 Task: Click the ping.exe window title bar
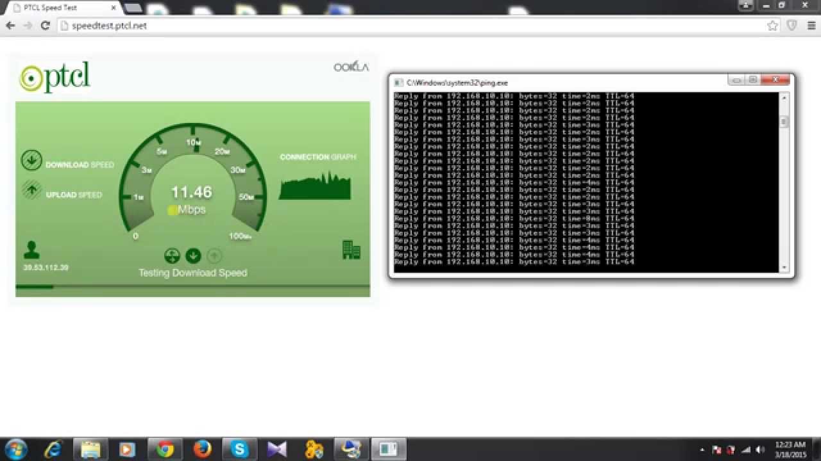pyautogui.click(x=558, y=82)
